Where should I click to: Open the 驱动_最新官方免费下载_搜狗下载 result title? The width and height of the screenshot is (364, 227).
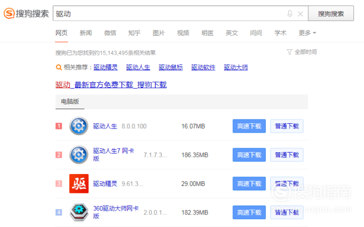pos(111,85)
